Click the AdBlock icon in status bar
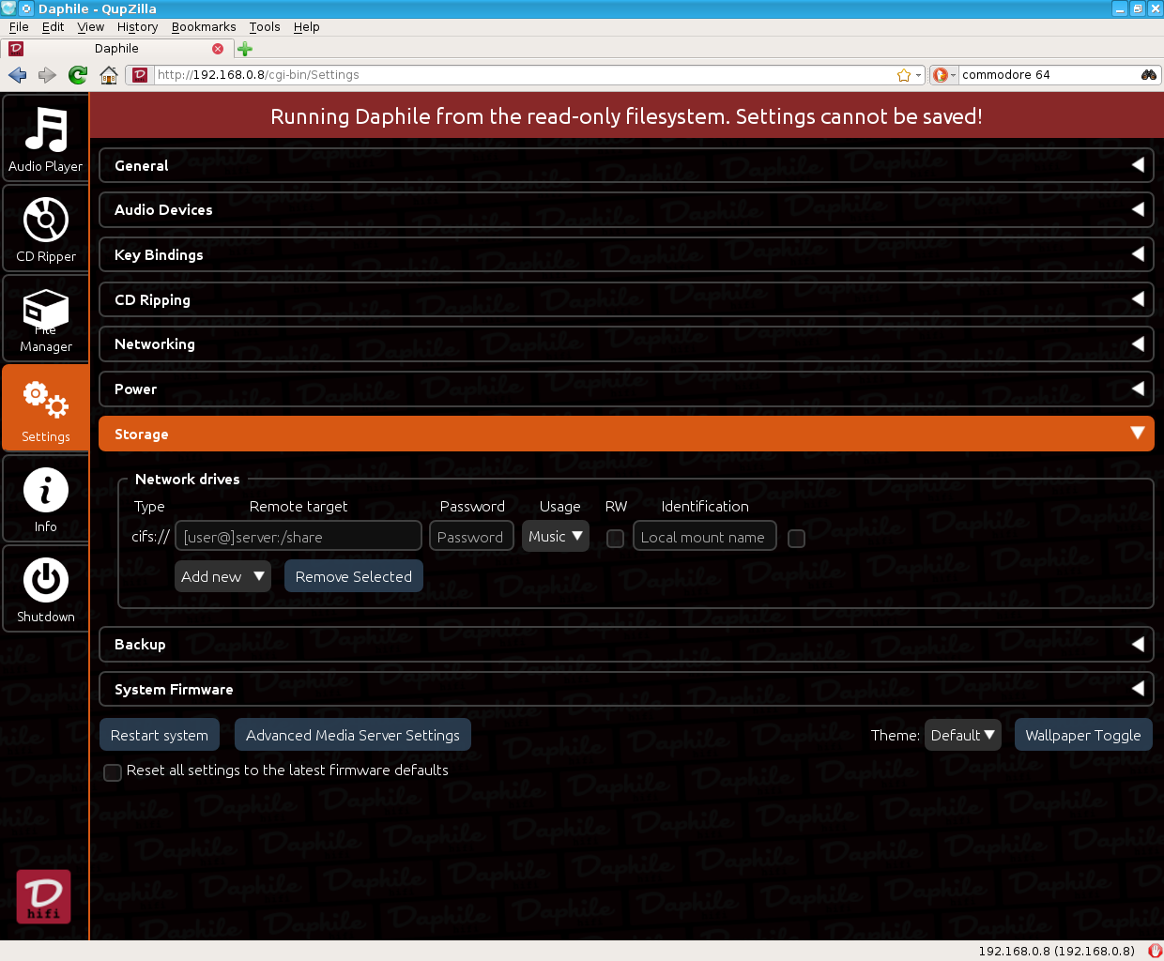Image resolution: width=1164 pixels, height=961 pixels. tap(1155, 951)
